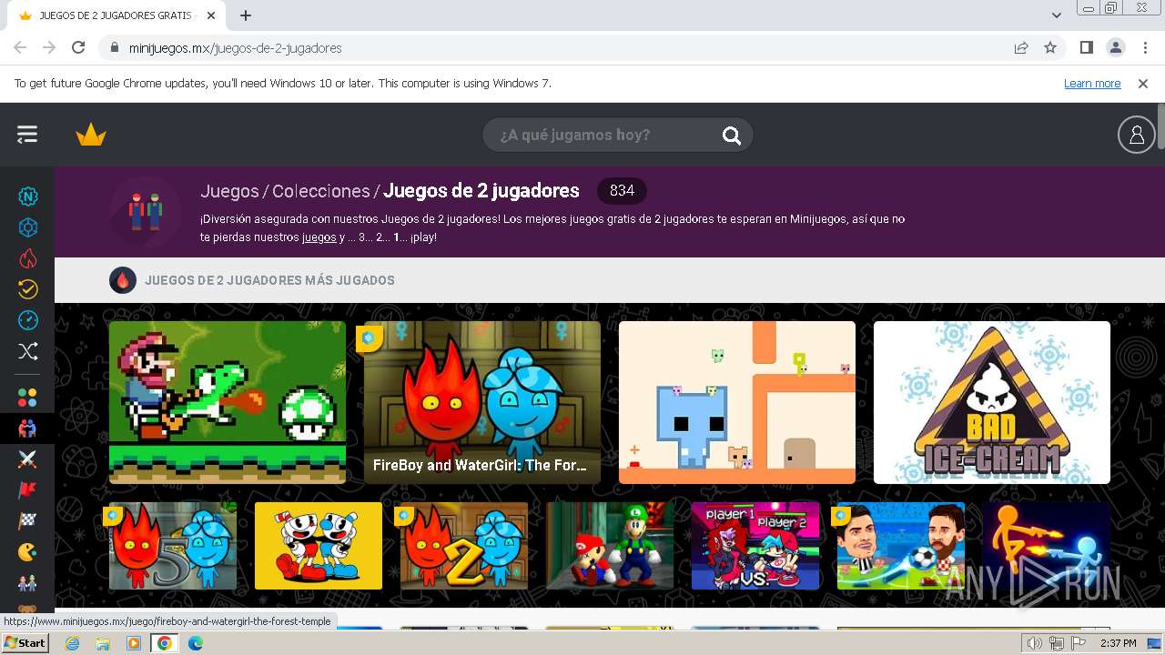Open 'FireBoy and WaterGirl: The Forest Temple' thumbnail
Viewport: 1165px width, 655px height.
482,402
